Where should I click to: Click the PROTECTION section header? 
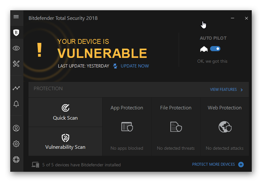[x=48, y=89]
